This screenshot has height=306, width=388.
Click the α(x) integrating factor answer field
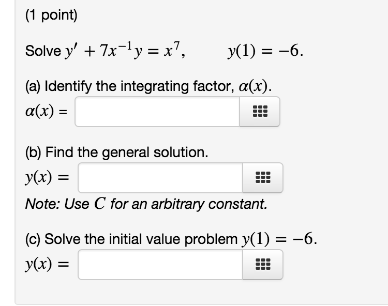pos(157,112)
